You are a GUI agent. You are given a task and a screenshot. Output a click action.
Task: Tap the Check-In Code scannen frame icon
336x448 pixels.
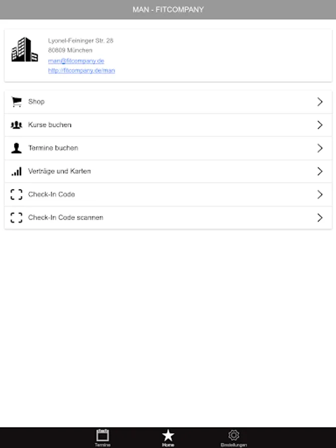click(16, 218)
